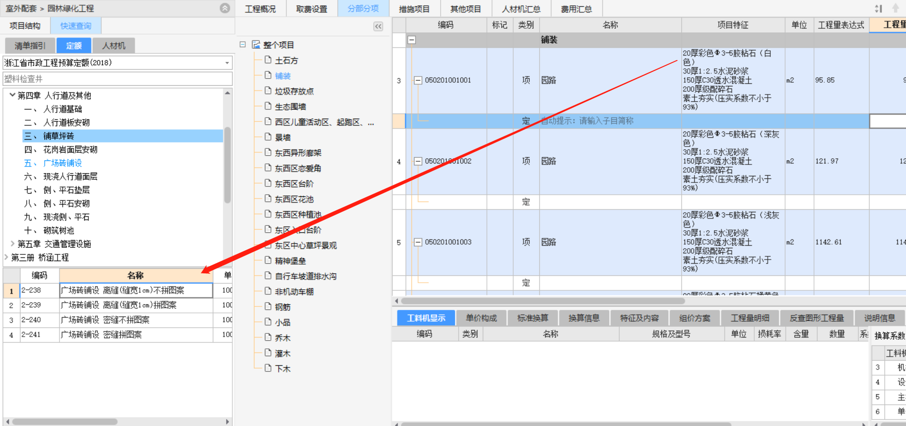Collapse the 铺装 group row in the table

point(412,40)
